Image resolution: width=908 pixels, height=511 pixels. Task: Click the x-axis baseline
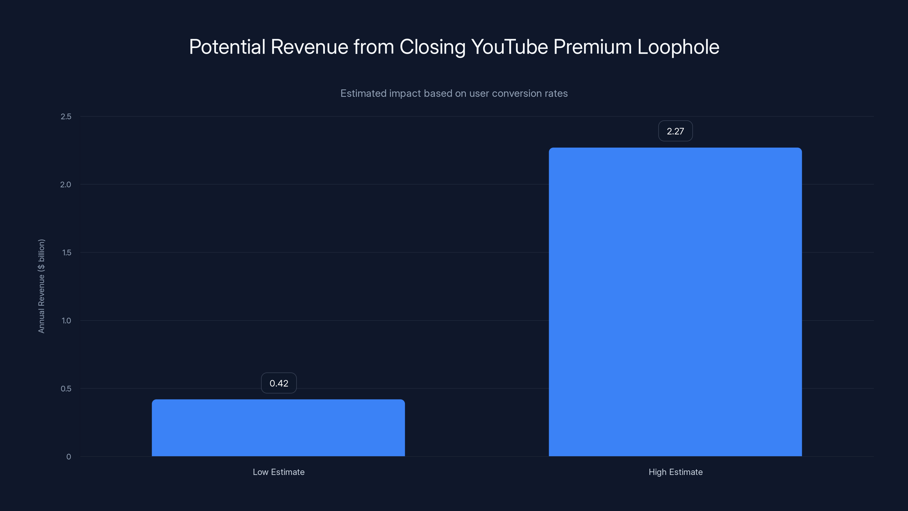tap(458, 457)
